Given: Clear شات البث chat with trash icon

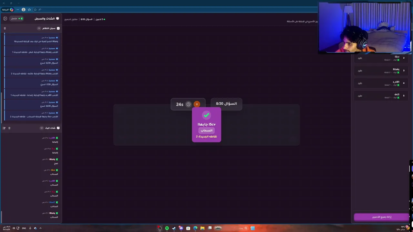Looking at the screenshot, I should pyautogui.click(x=9, y=128).
